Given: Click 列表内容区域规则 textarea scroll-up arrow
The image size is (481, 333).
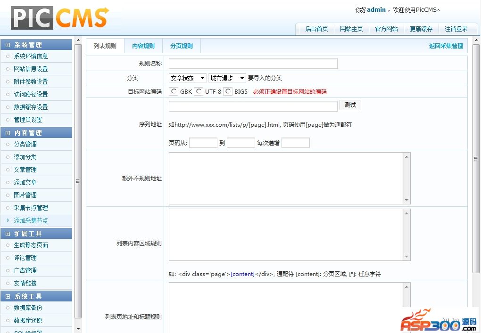Looking at the screenshot, I should 407,213.
